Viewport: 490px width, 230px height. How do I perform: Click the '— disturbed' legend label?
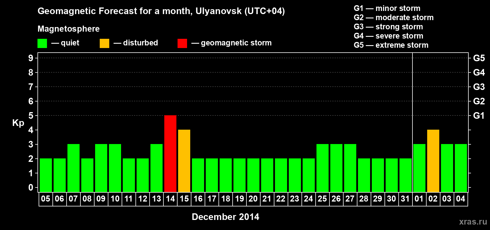136,43
